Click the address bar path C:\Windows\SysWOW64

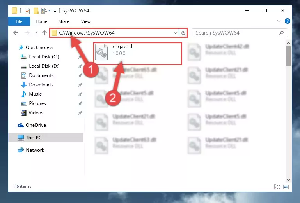(x=87, y=33)
